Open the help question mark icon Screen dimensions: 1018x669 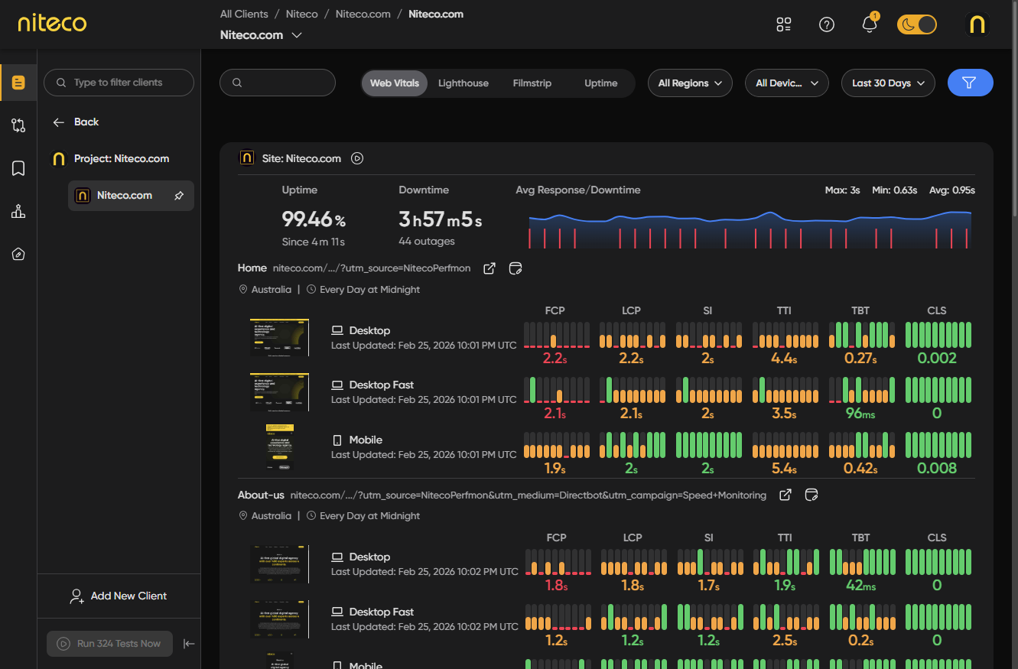tap(826, 24)
